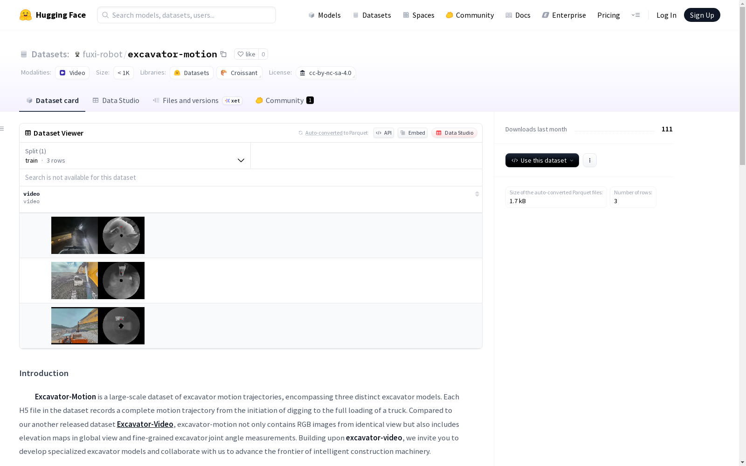Click the Hugging Face logo icon

point(26,15)
